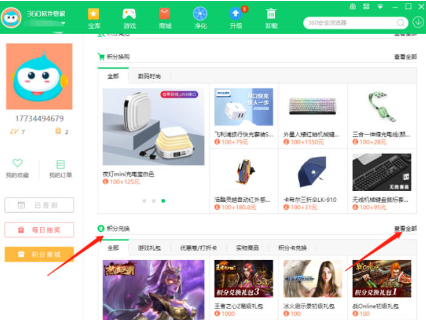Screen dimensions: 426x320
Task: Select the third green carousel dot
Action: (x=163, y=201)
